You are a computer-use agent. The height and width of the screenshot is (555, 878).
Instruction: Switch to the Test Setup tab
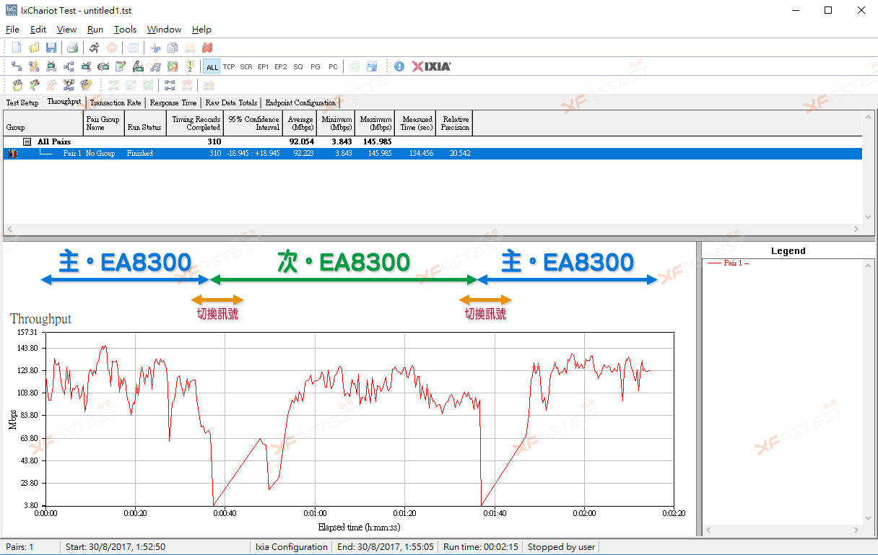pos(22,102)
